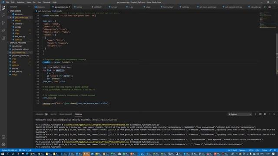The width and height of the screenshot is (278, 156).
Task: Click the UTF-8 encoding in status bar
Action: pos(251,150)
